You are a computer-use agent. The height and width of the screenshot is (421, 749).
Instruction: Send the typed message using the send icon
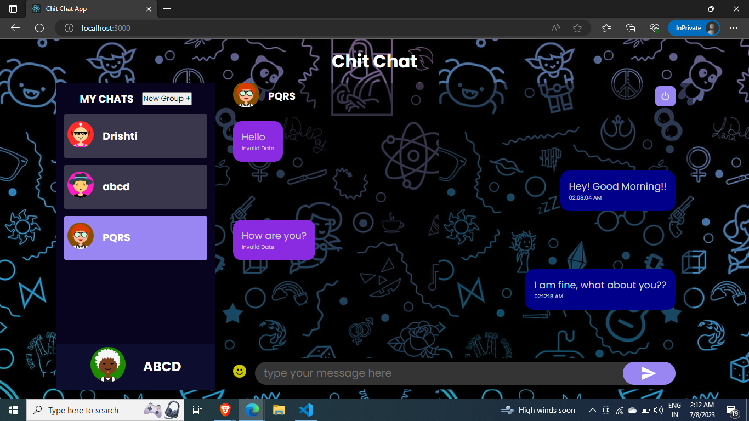[x=649, y=373]
